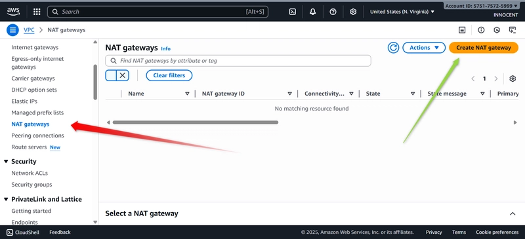The width and height of the screenshot is (525, 239).
Task: Go to next page of results
Action: [496, 79]
